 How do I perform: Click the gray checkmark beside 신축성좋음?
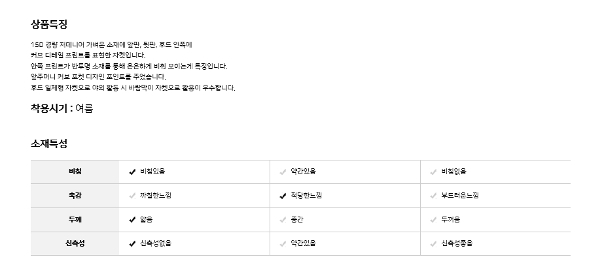pos(433,243)
